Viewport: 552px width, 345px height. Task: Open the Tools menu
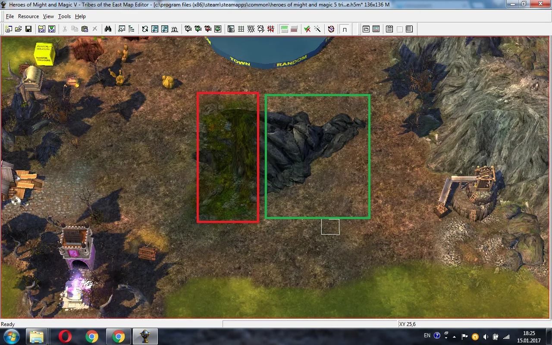click(64, 16)
